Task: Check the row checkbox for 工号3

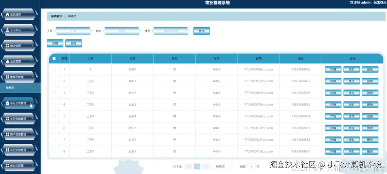Action: click(54, 128)
